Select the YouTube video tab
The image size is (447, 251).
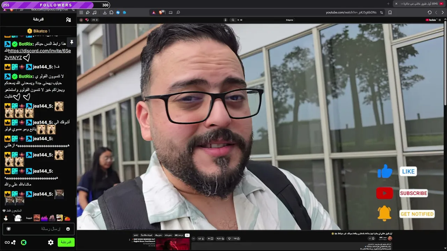419,3
